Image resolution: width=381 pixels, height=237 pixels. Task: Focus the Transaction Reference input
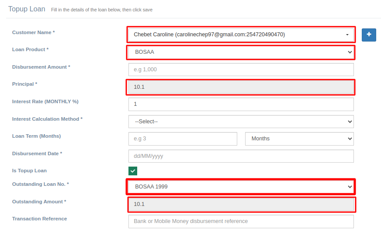click(241, 221)
